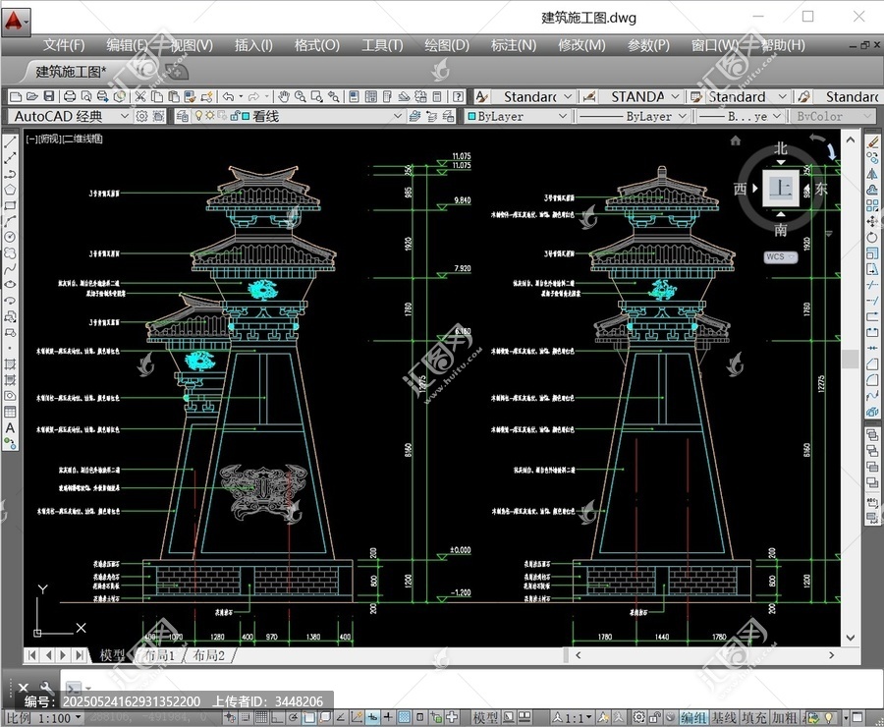Viewport: 884px width, 727px height.
Task: Open the ByLayer color dropdown
Action: [x=517, y=116]
